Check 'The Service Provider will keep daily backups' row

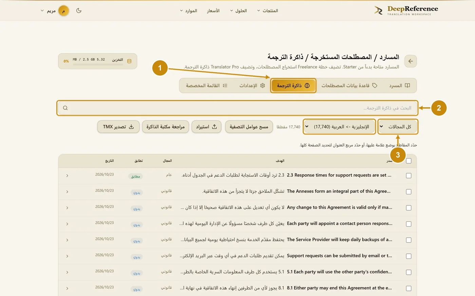(x=408, y=240)
